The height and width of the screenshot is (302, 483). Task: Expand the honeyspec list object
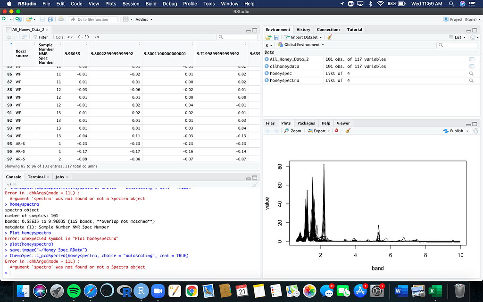coord(266,73)
